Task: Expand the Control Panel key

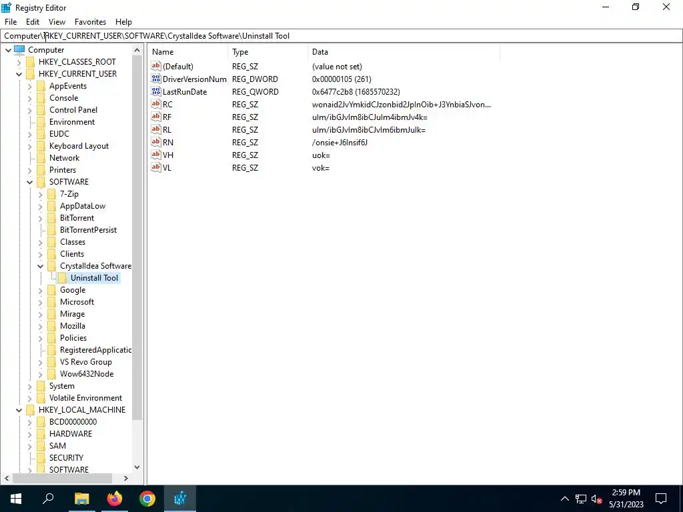Action: coord(29,110)
